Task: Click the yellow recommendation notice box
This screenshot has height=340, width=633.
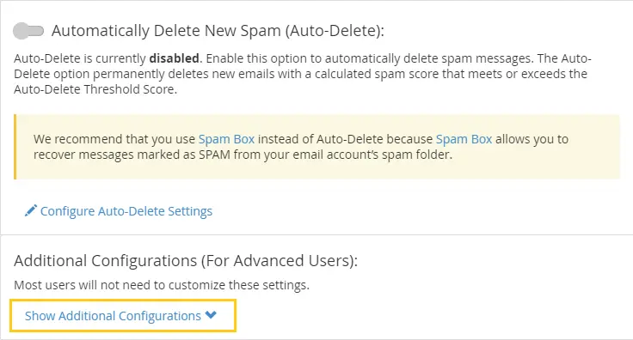Action: [316, 147]
